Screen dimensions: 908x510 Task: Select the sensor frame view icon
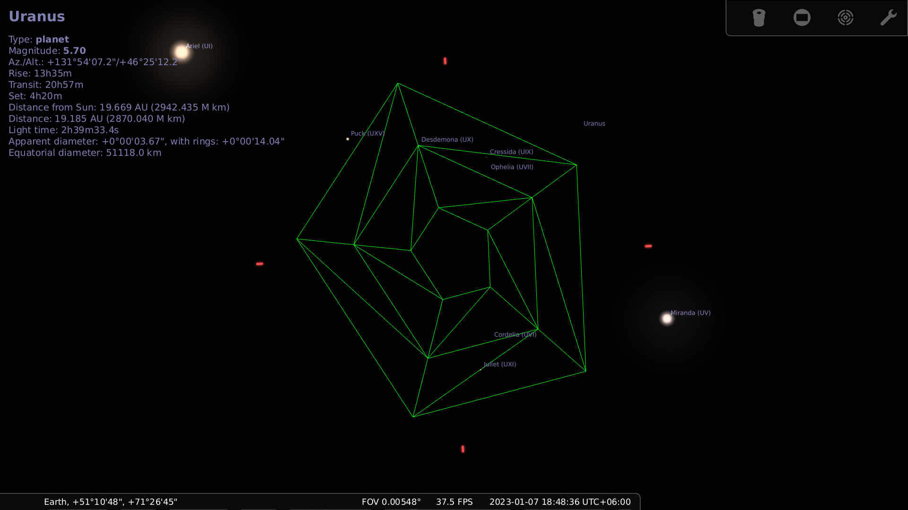point(802,17)
